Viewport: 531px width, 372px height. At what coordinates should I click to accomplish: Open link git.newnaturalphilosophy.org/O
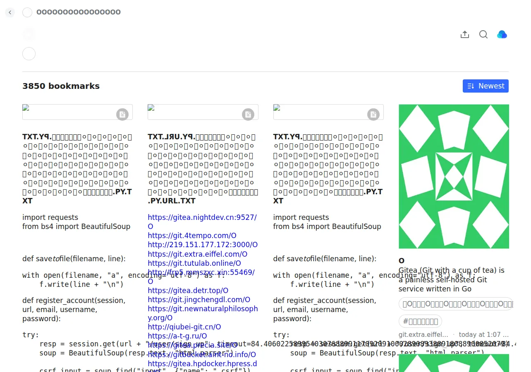pos(203,313)
